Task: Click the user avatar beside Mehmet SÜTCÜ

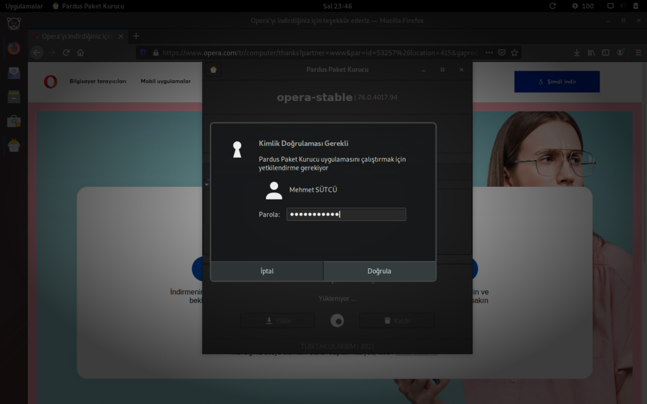Action: coord(274,191)
